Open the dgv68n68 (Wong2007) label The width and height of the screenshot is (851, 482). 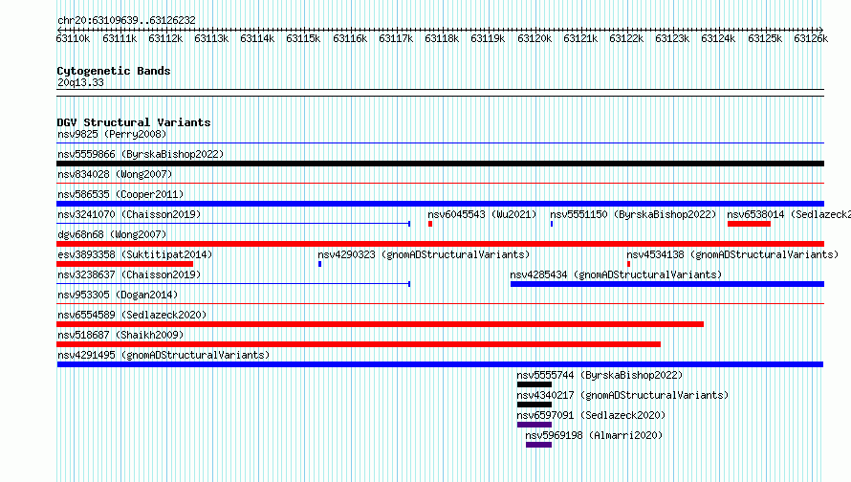click(x=112, y=234)
